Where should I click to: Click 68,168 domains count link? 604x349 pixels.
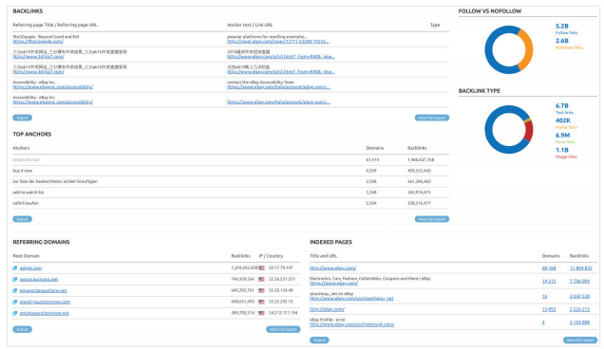click(549, 268)
